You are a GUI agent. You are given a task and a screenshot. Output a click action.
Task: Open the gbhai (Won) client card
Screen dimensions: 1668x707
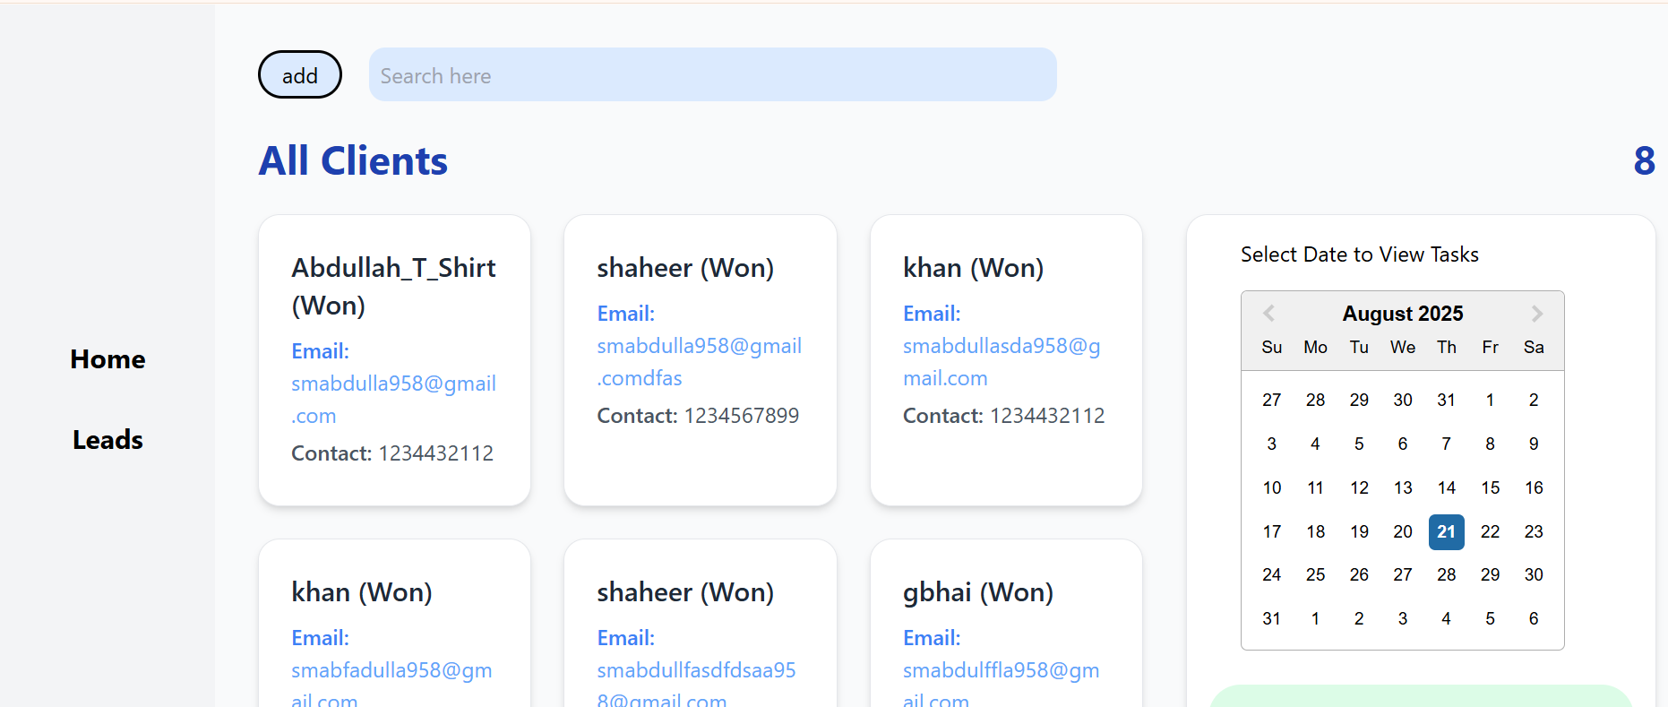click(x=977, y=592)
